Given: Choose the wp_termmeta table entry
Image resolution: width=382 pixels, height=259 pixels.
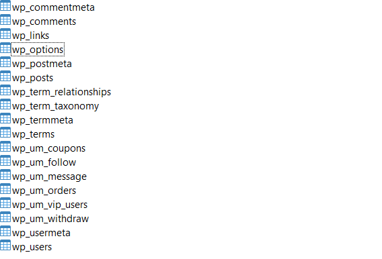Looking at the screenshot, I should click(42, 120).
